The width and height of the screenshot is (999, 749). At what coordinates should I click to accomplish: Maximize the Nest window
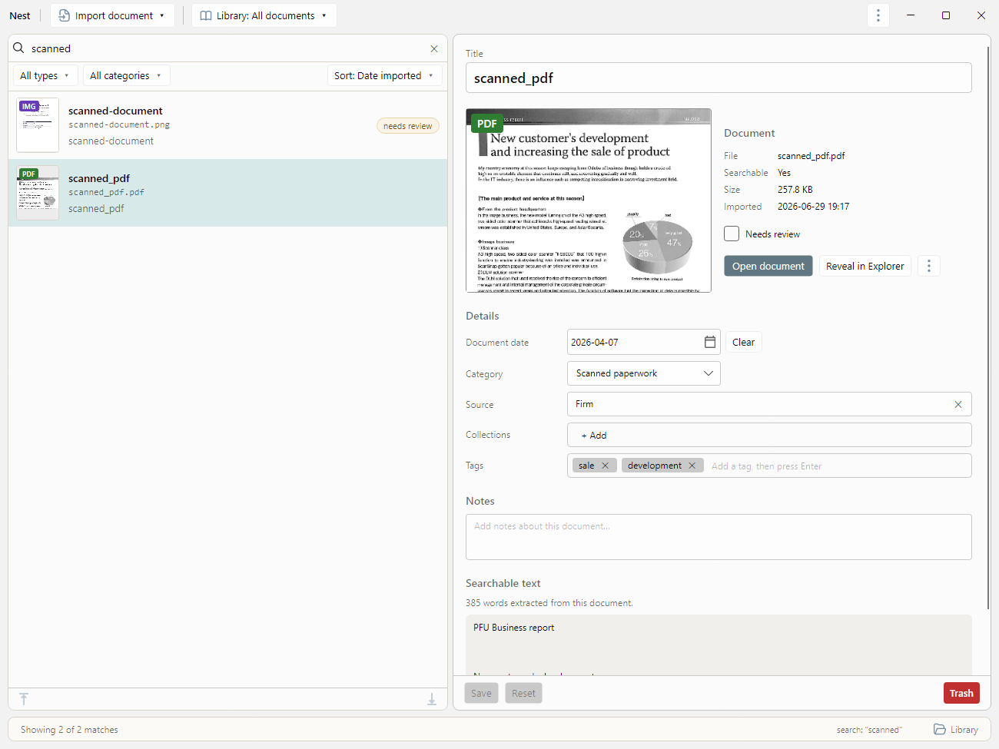946,15
